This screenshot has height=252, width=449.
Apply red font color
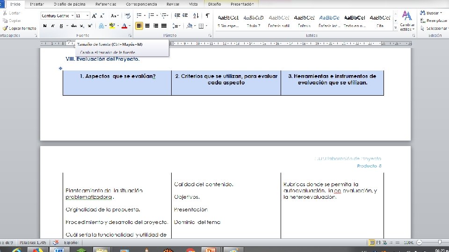click(x=124, y=26)
